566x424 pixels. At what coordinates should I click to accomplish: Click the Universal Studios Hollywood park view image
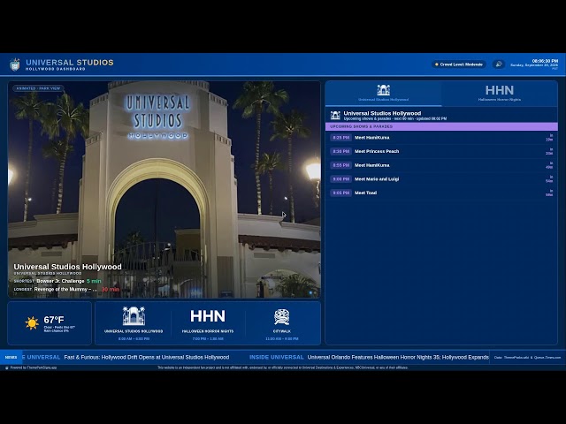click(x=164, y=189)
